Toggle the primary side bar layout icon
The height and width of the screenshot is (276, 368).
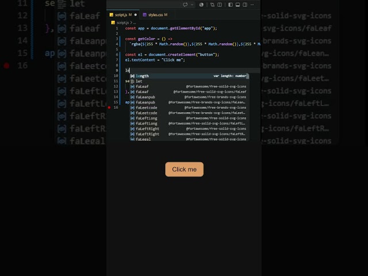pos(231,5)
